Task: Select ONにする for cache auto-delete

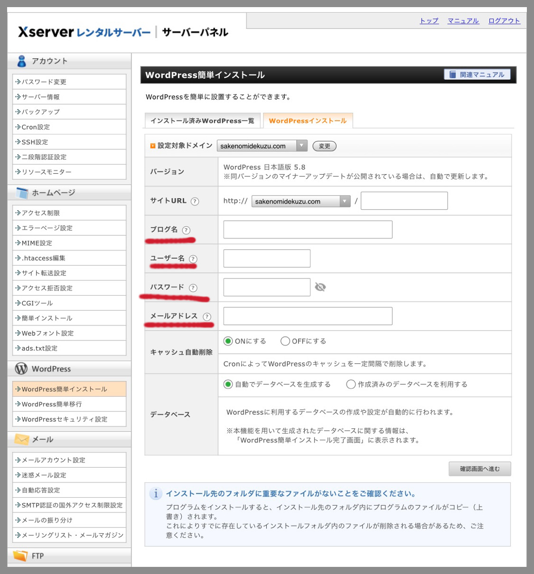Action: pos(228,341)
